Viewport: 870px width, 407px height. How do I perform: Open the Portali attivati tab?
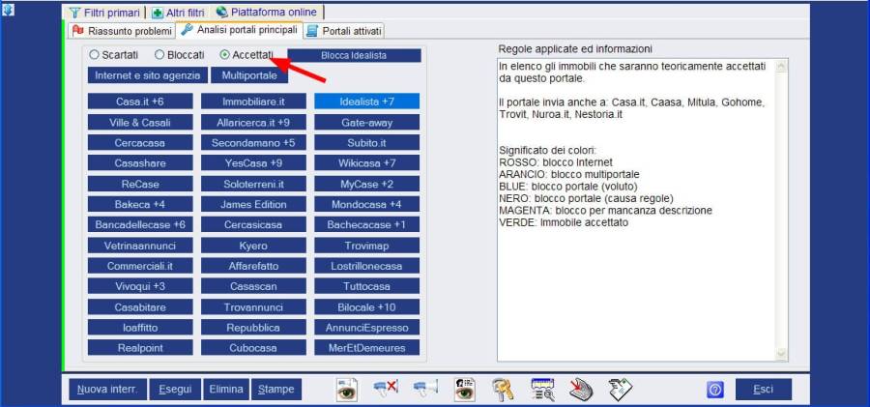coord(344,31)
